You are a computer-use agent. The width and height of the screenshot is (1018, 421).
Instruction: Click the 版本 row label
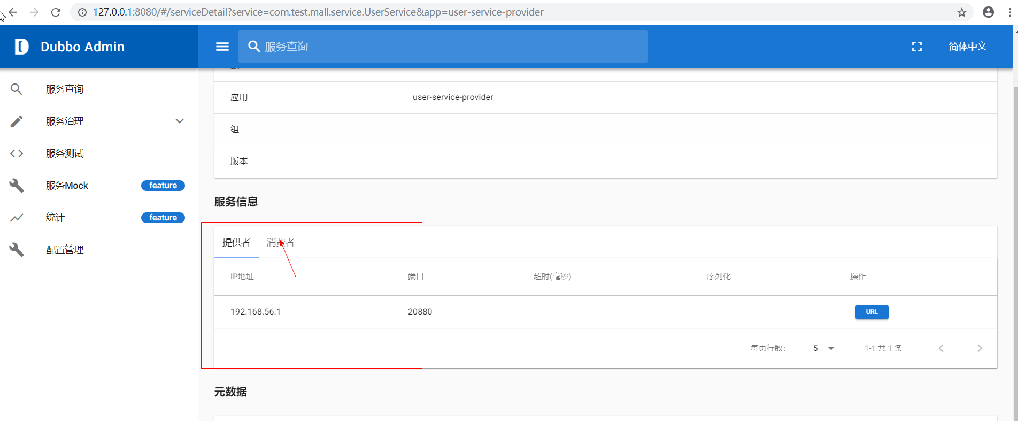click(239, 162)
